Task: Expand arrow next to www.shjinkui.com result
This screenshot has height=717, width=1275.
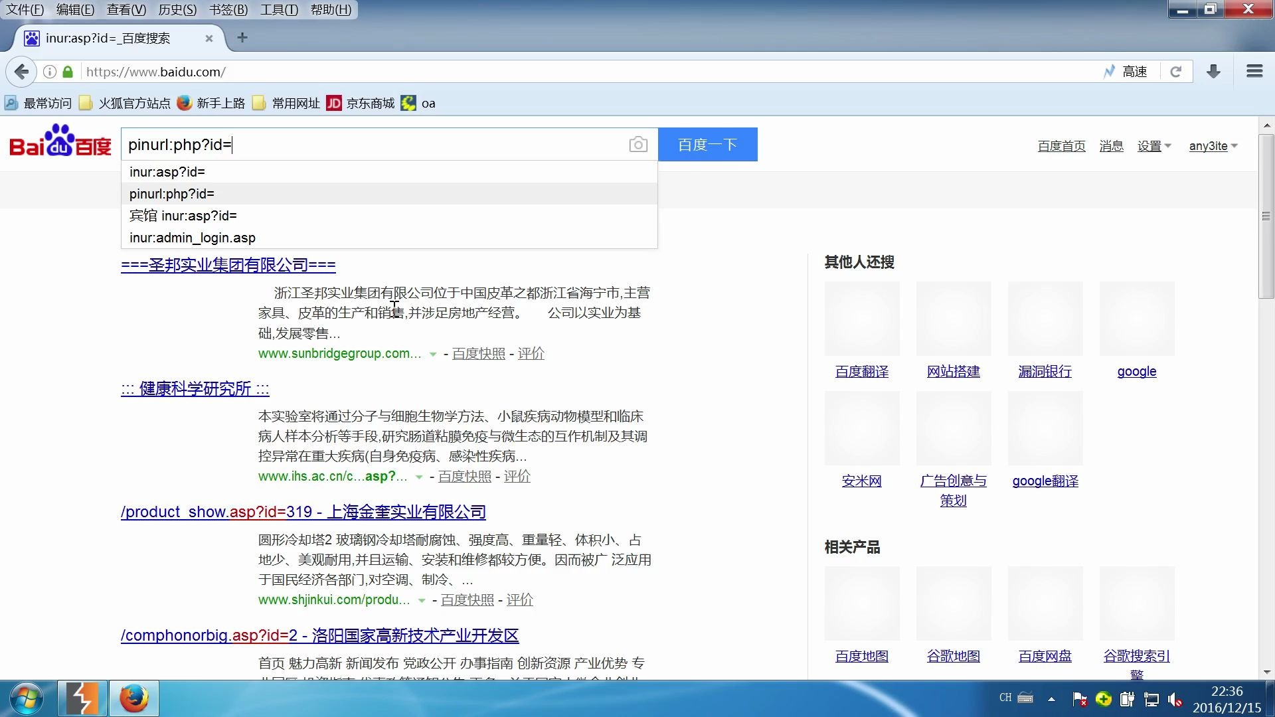Action: pyautogui.click(x=422, y=601)
